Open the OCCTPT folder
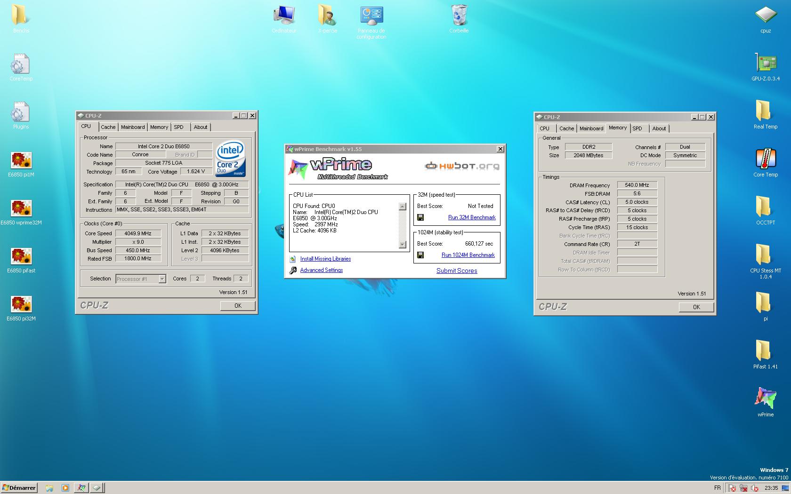The image size is (791, 494). click(766, 211)
